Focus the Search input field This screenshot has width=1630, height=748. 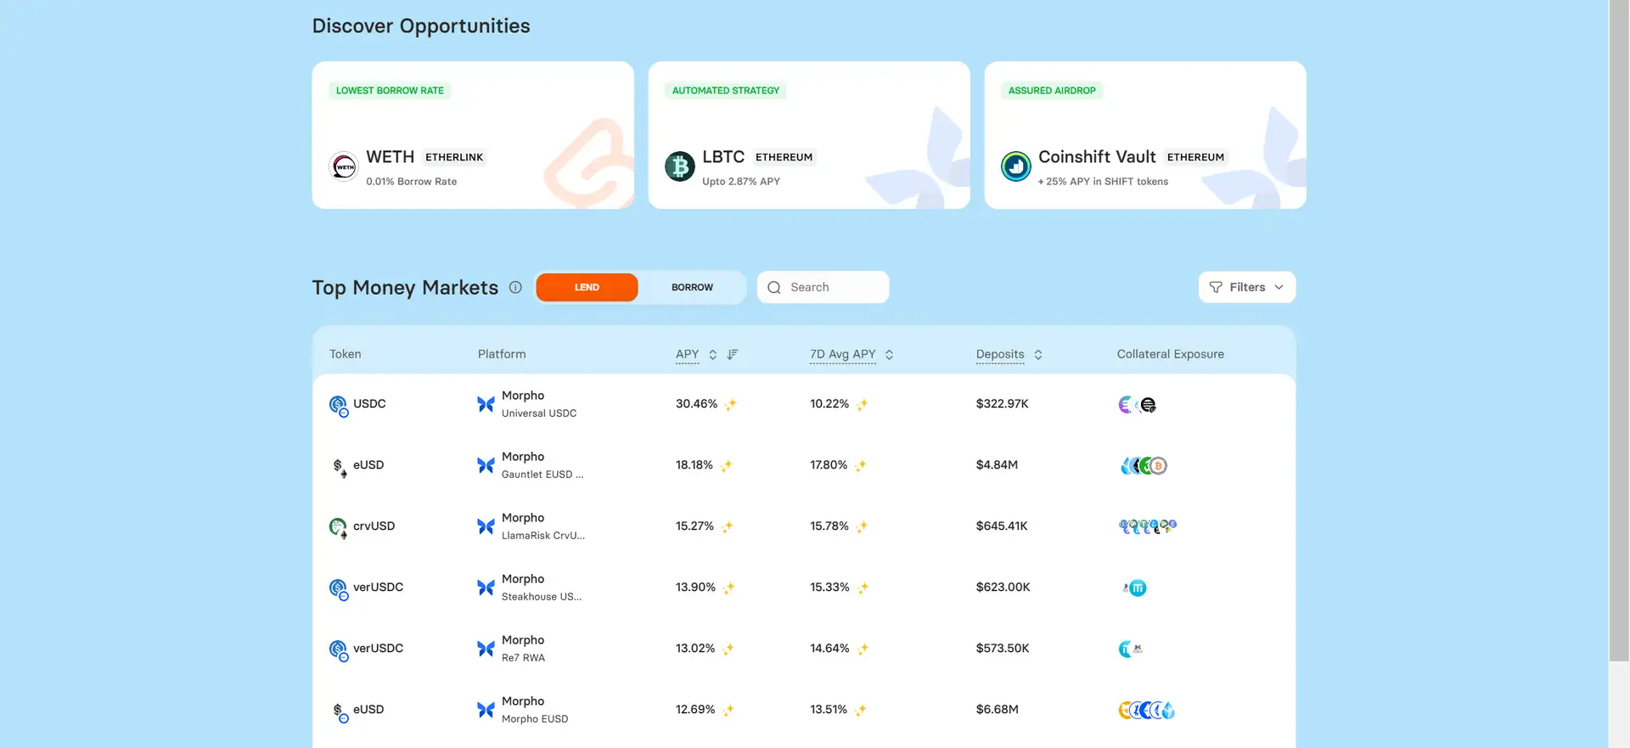(x=834, y=287)
